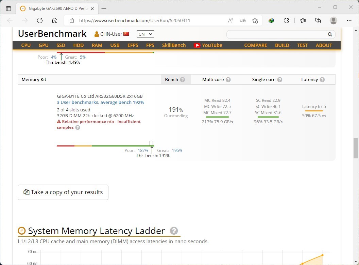View site information lock icon
The image size is (359, 265).
72,20
